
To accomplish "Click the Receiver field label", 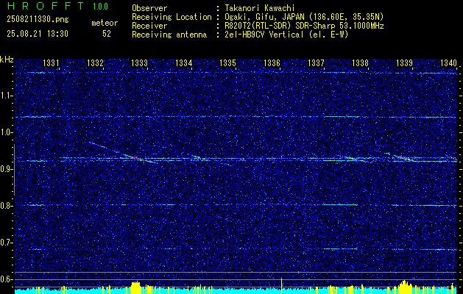I will click(x=149, y=26).
